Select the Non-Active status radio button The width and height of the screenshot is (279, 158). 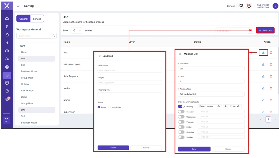pos(110,107)
